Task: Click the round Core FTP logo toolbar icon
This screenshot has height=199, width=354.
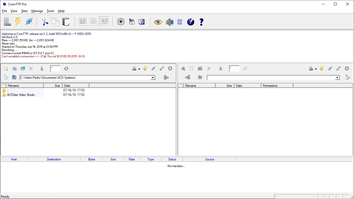Action: pyautogui.click(x=190, y=22)
